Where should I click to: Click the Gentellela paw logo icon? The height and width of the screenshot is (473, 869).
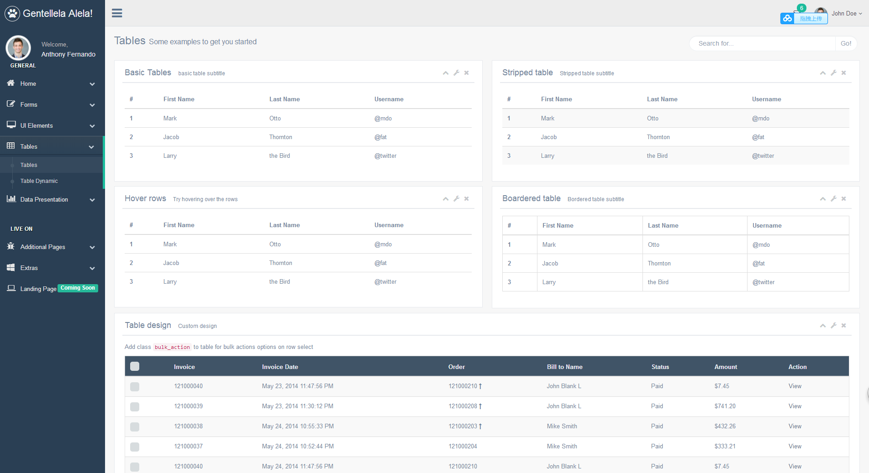click(x=12, y=14)
